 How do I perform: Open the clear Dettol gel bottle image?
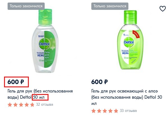click(x=45, y=41)
